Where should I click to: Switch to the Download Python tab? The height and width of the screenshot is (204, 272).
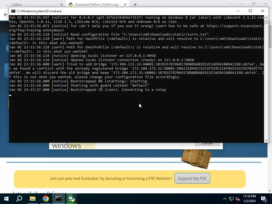pyautogui.click(x=97, y=4)
